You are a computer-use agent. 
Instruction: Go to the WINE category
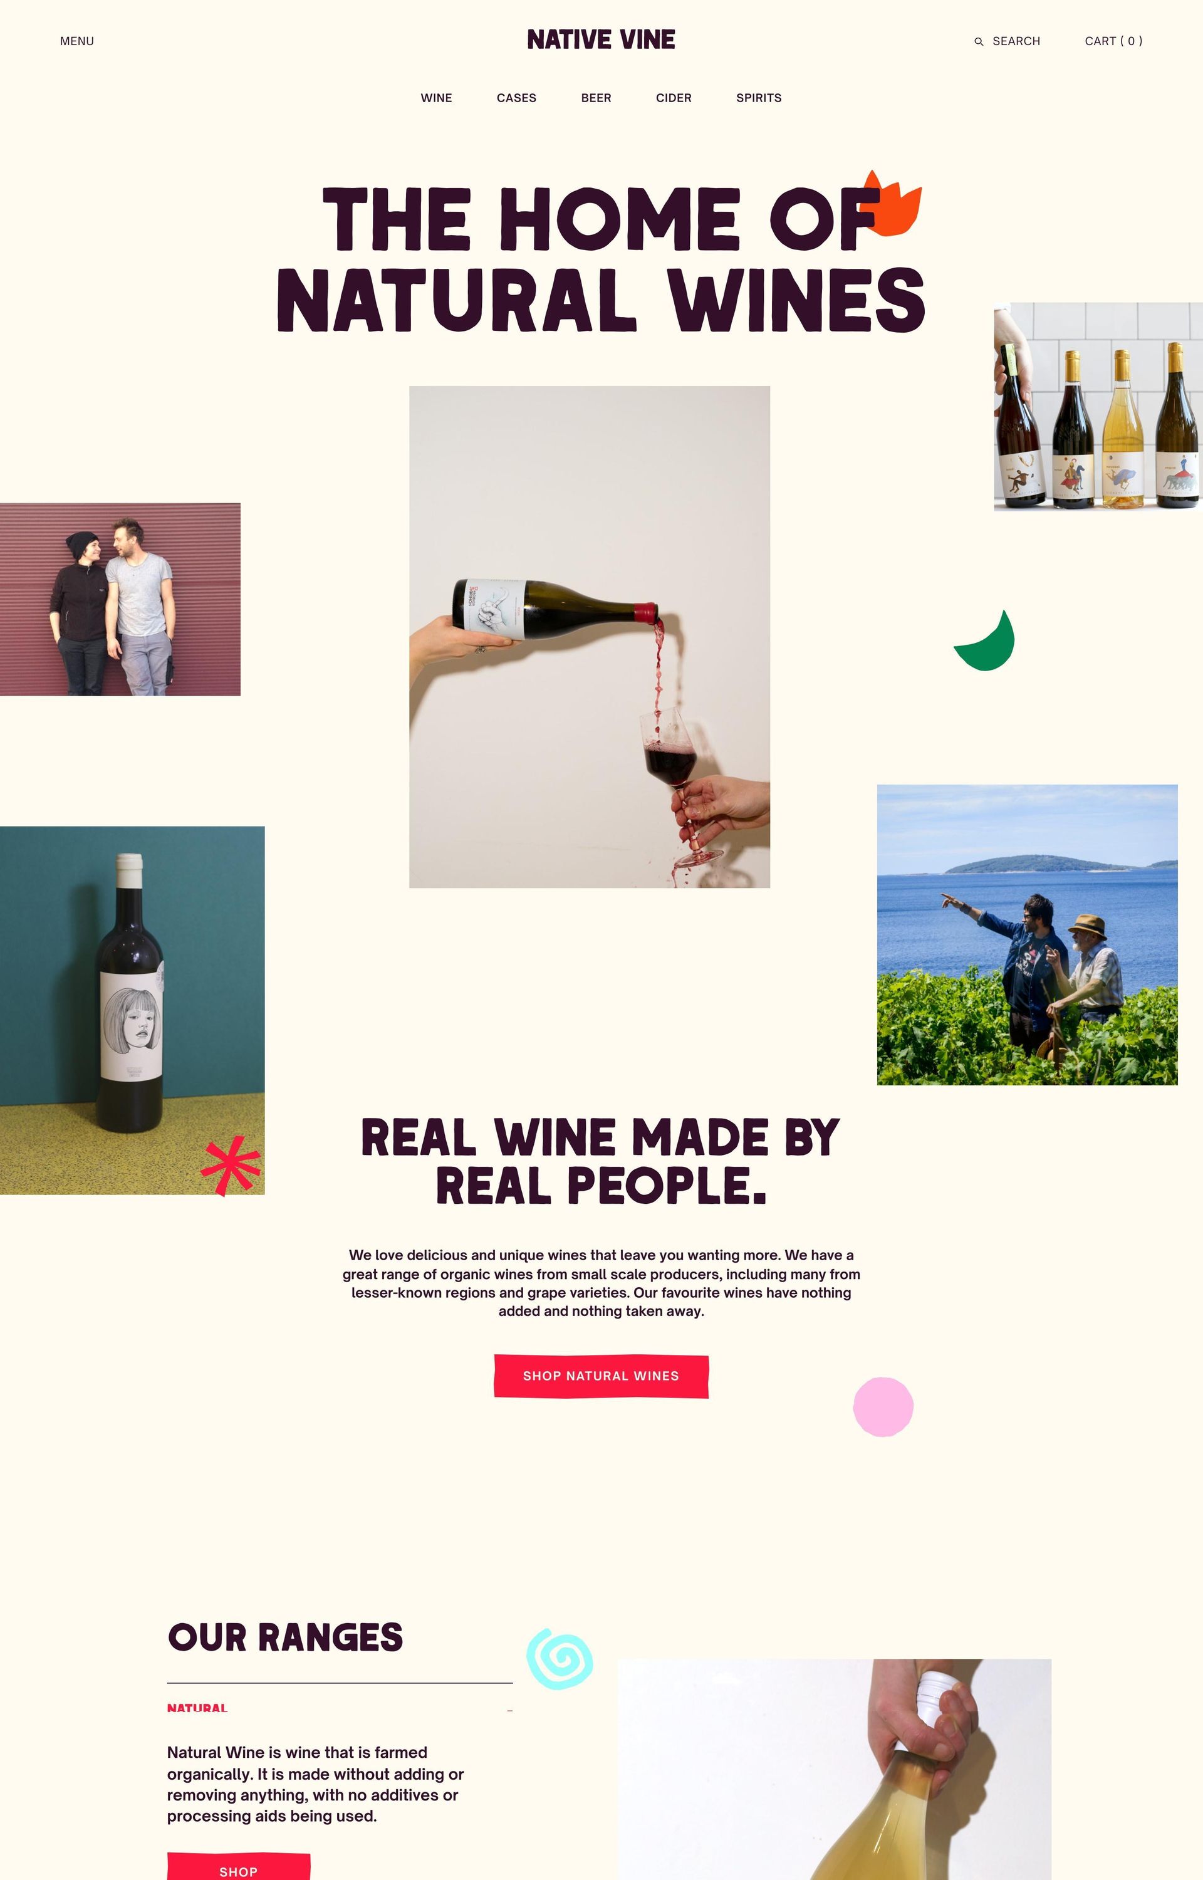(437, 98)
